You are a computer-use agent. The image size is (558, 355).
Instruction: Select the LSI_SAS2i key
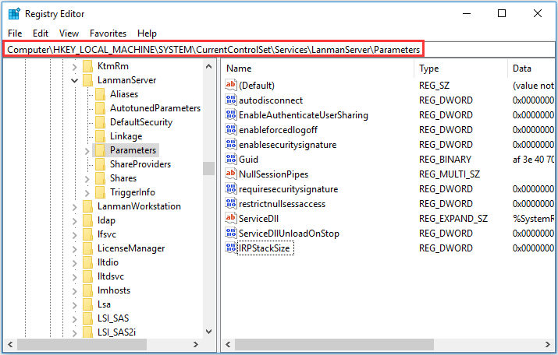pyautogui.click(x=117, y=332)
